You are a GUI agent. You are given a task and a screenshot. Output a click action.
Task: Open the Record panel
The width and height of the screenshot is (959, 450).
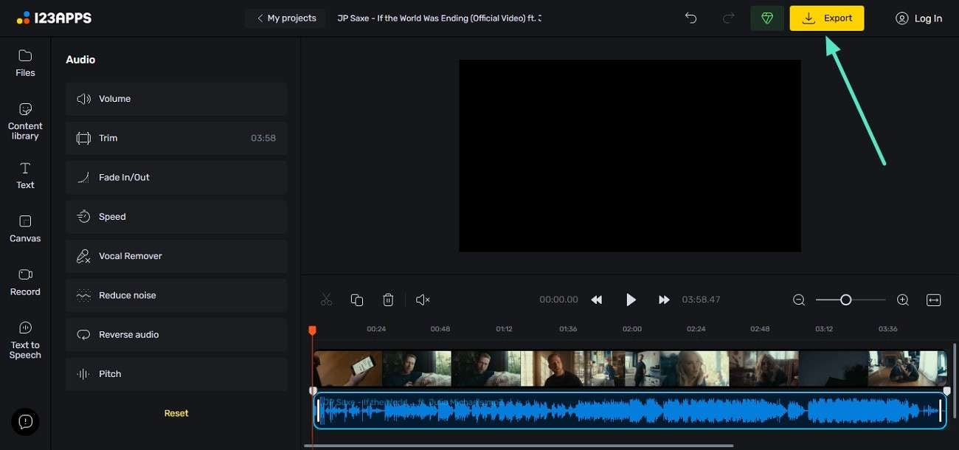point(25,282)
